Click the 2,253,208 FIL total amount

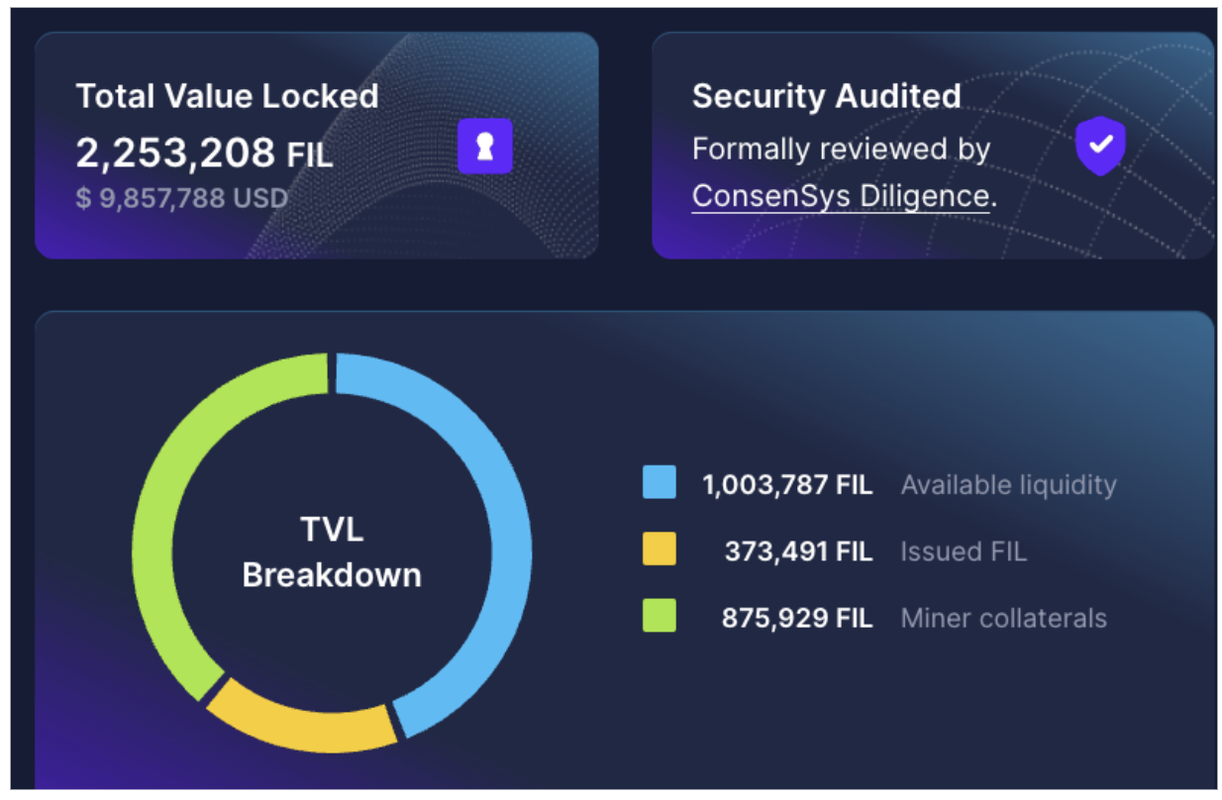pyautogui.click(x=204, y=152)
